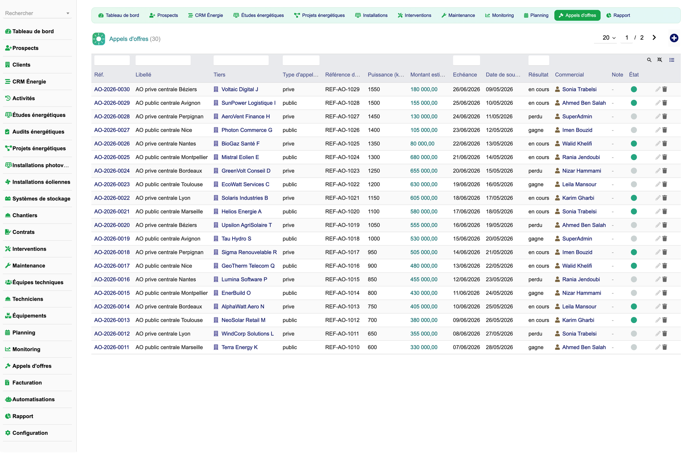Edit row AO-2026-0014 with pencil icon
Image resolution: width=694 pixels, height=459 pixels.
click(x=658, y=307)
